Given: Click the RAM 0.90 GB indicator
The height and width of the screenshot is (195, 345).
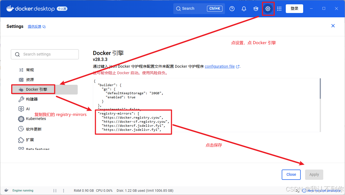Looking at the screenshot, I should [x=84, y=191].
